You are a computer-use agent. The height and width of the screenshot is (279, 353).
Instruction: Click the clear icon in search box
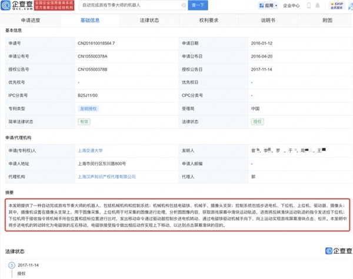point(184,5)
